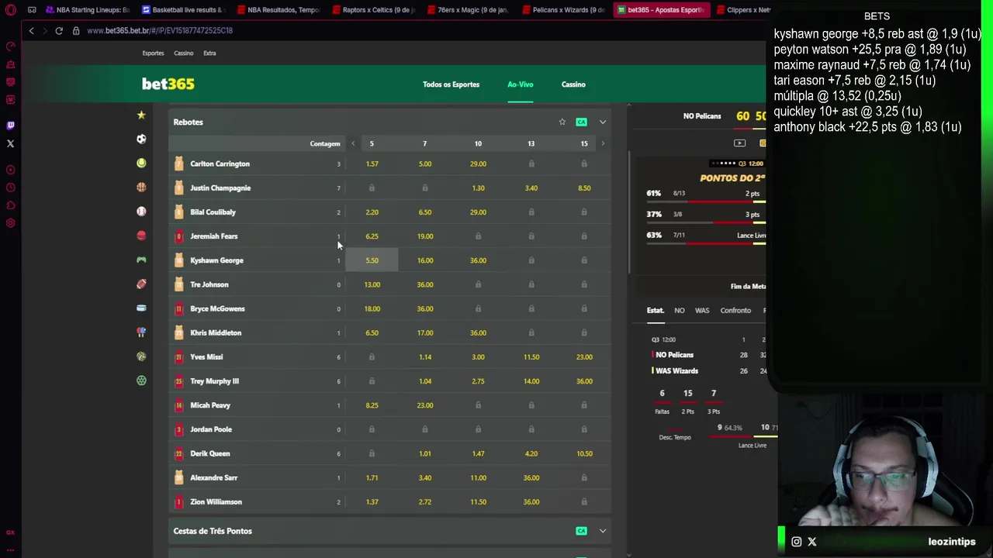Bet Khris Middleton 7 rebounds at 17.00
Viewport: 993px width, 558px height.
click(425, 332)
